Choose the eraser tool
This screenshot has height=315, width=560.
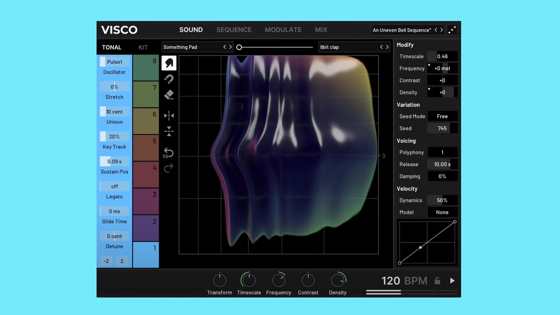[169, 94]
